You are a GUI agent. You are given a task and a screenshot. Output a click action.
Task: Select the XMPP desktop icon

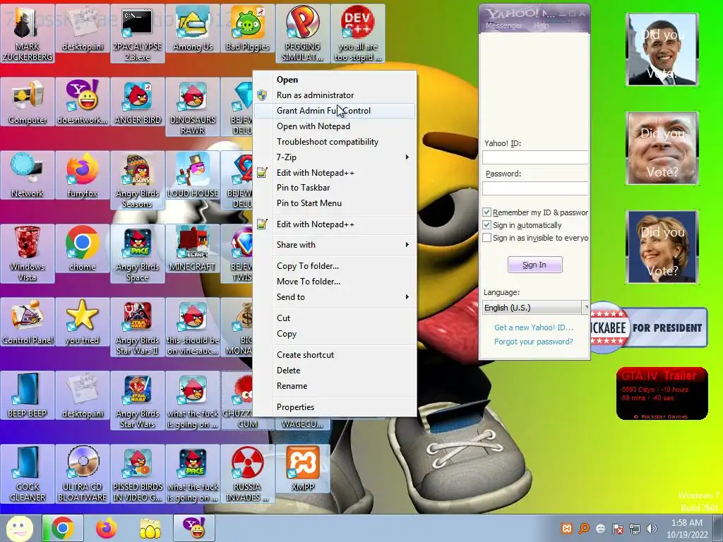(x=302, y=469)
